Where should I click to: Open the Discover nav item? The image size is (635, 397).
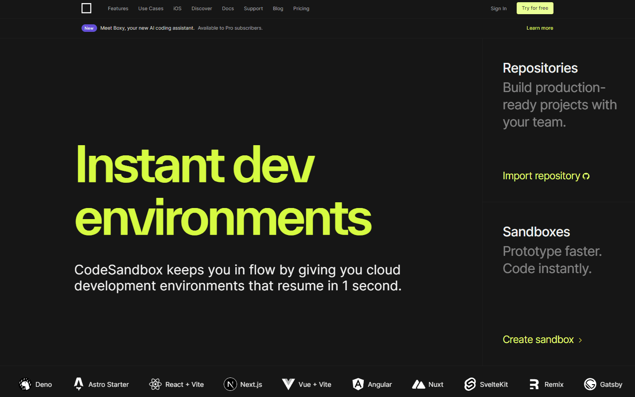click(x=202, y=8)
